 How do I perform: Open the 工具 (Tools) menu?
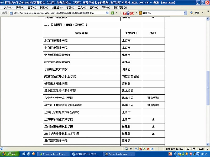[x=82, y=8]
